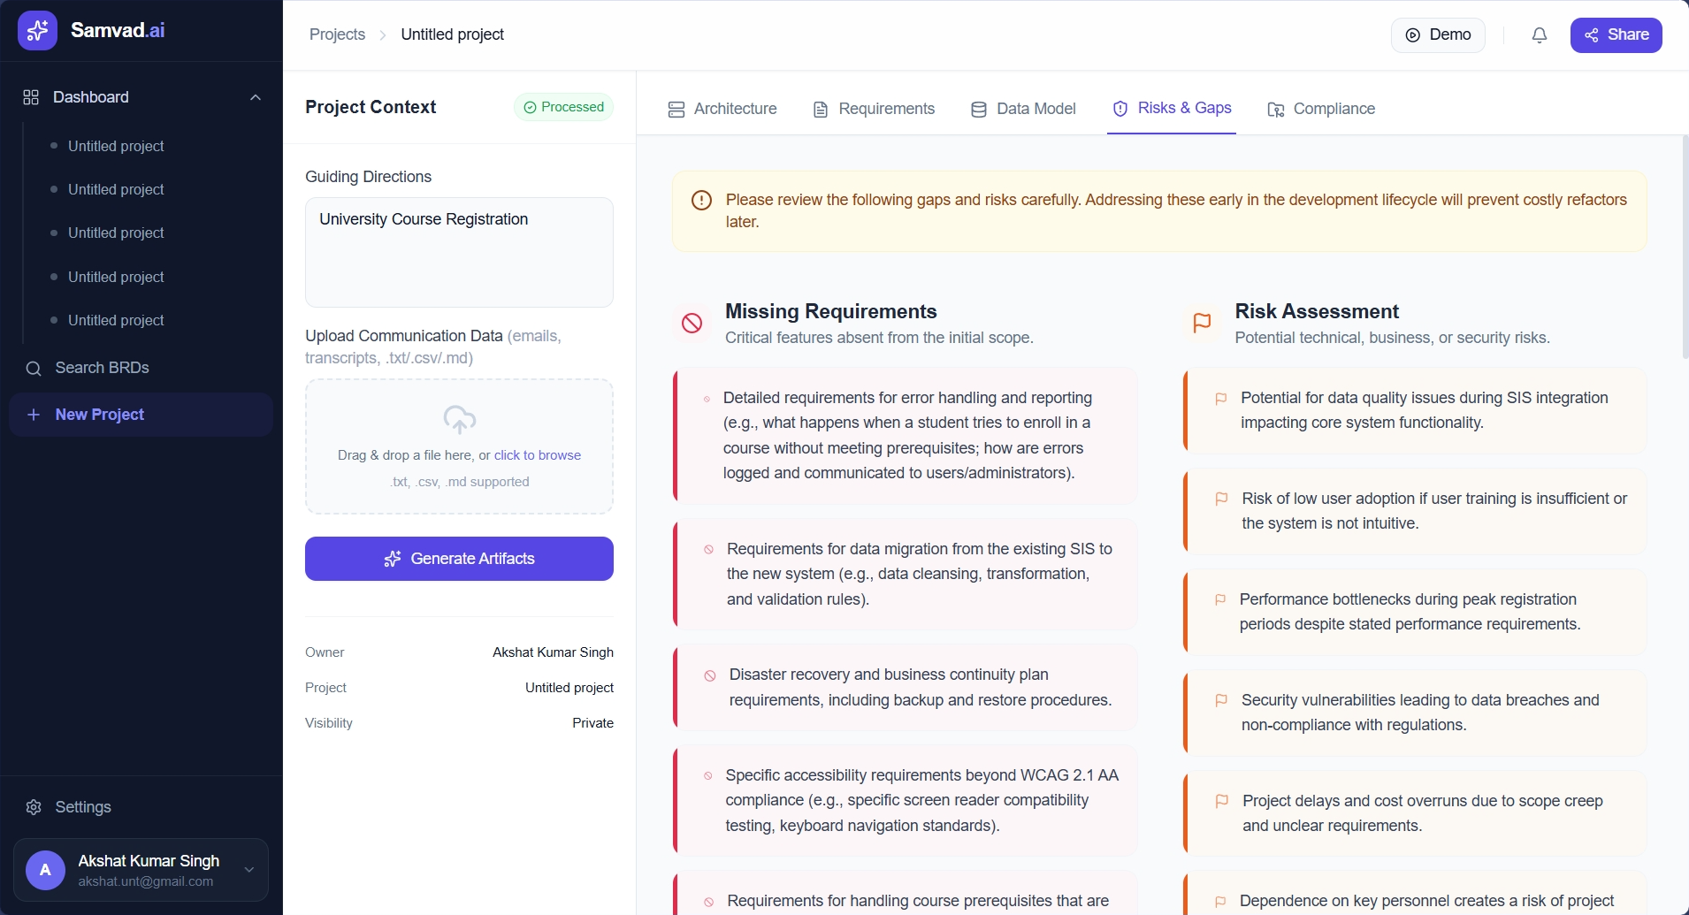This screenshot has width=1689, height=915.
Task: Open the Dashboard grid icon menu
Action: pyautogui.click(x=29, y=97)
